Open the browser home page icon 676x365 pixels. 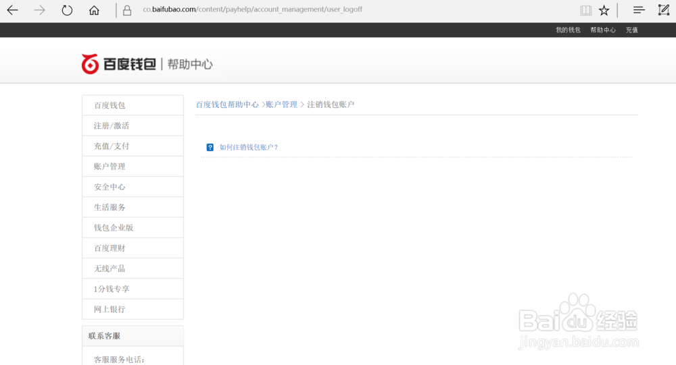(94, 10)
